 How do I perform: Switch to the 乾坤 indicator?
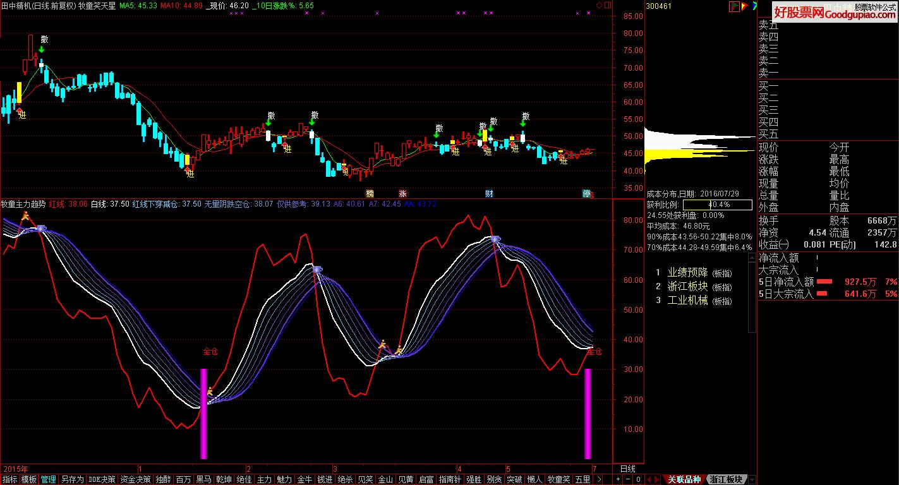point(224,479)
